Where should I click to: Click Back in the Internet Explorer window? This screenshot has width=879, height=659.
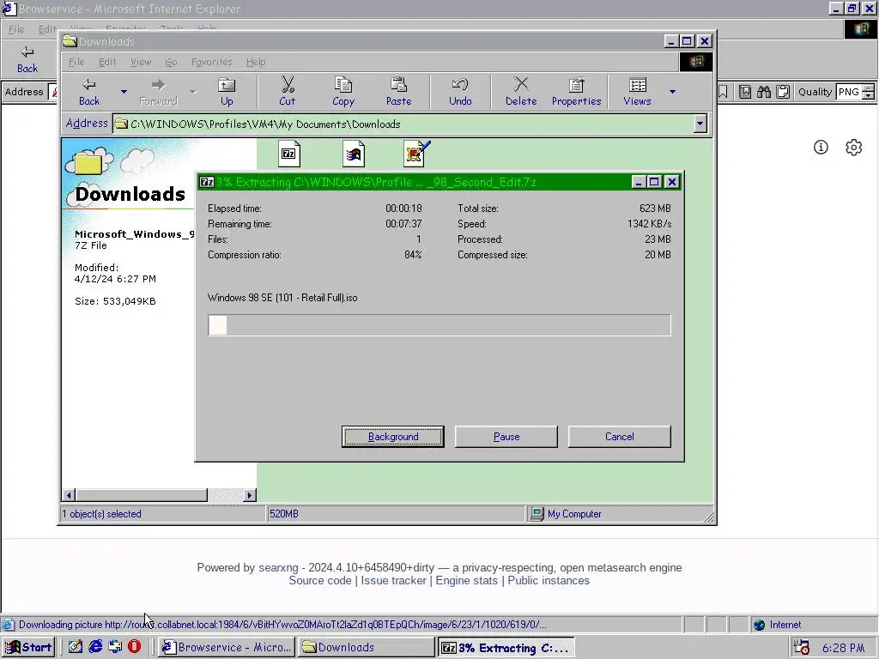(27, 59)
